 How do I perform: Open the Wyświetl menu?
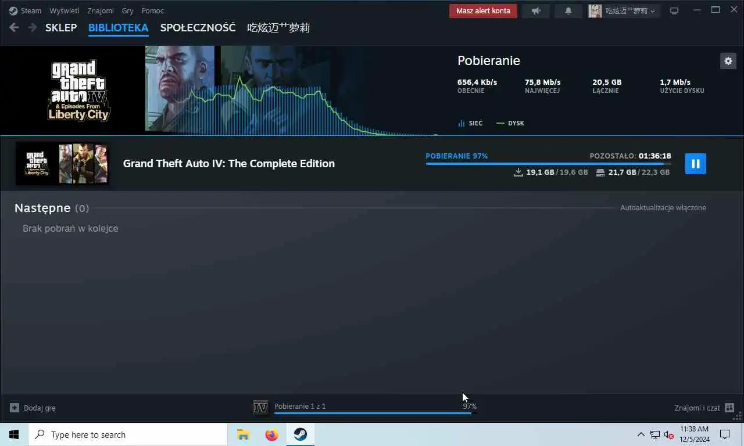coord(65,10)
